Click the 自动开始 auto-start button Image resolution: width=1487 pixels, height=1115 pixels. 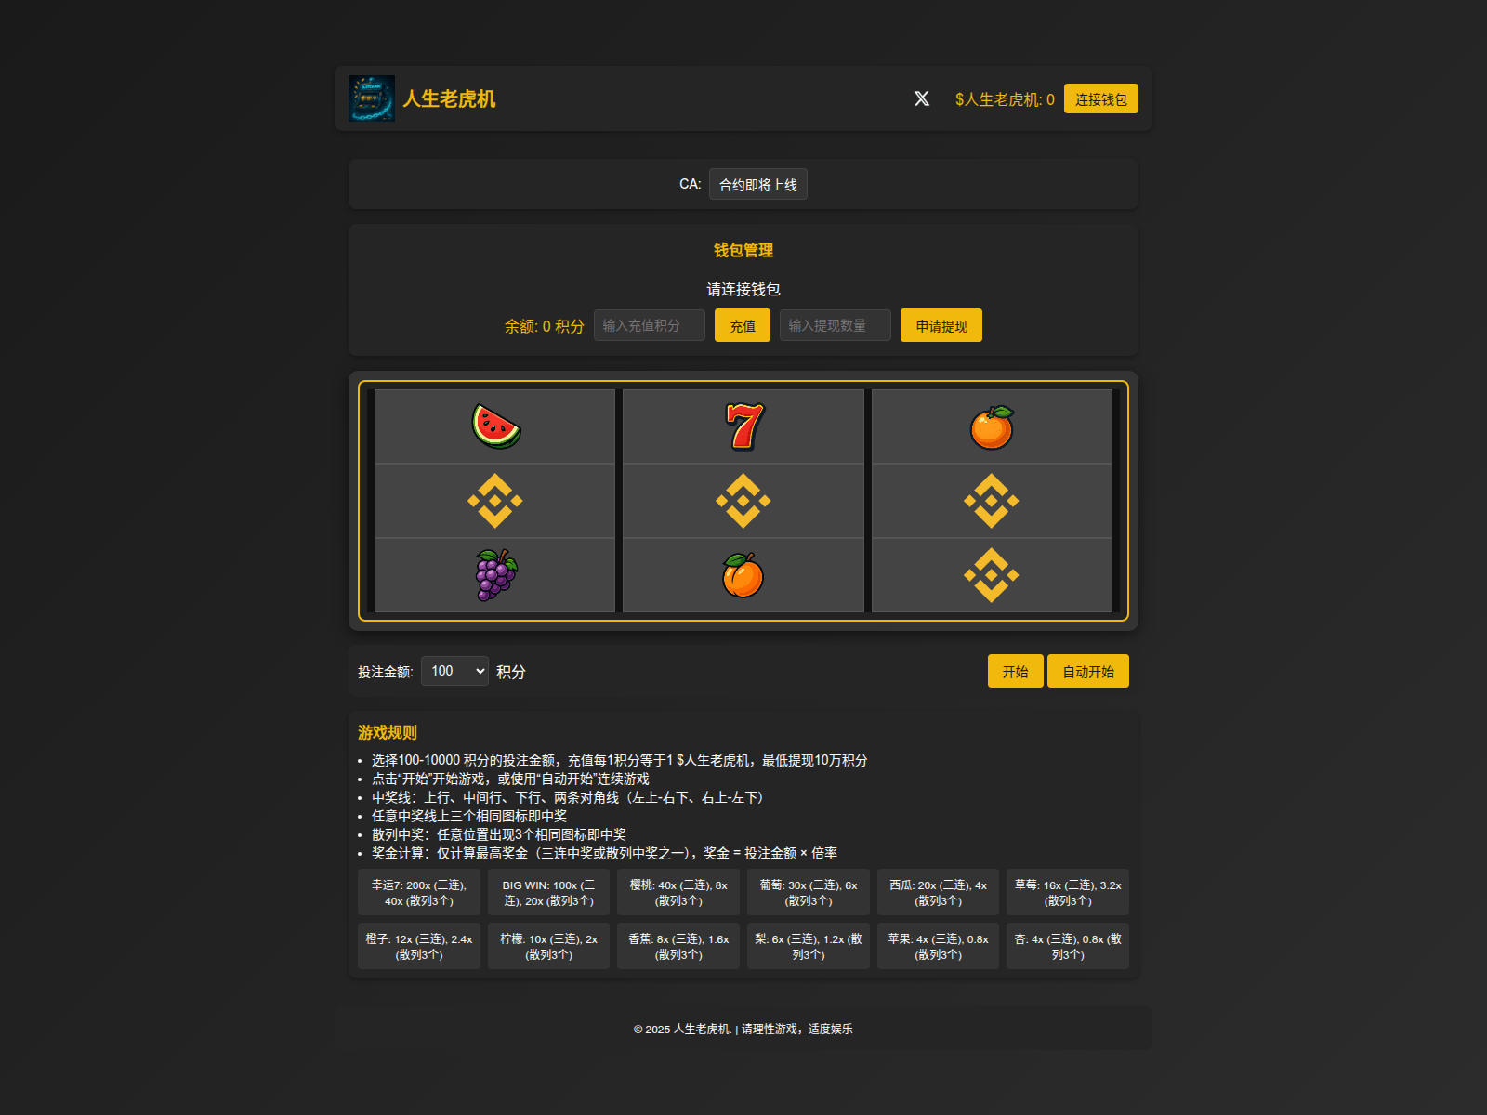point(1087,671)
